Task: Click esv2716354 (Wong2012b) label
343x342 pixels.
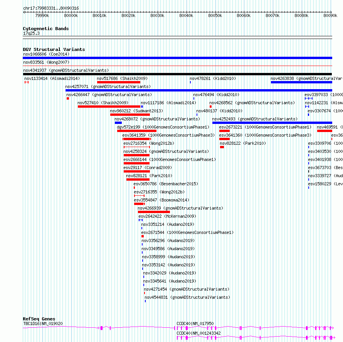Action: (x=149, y=143)
